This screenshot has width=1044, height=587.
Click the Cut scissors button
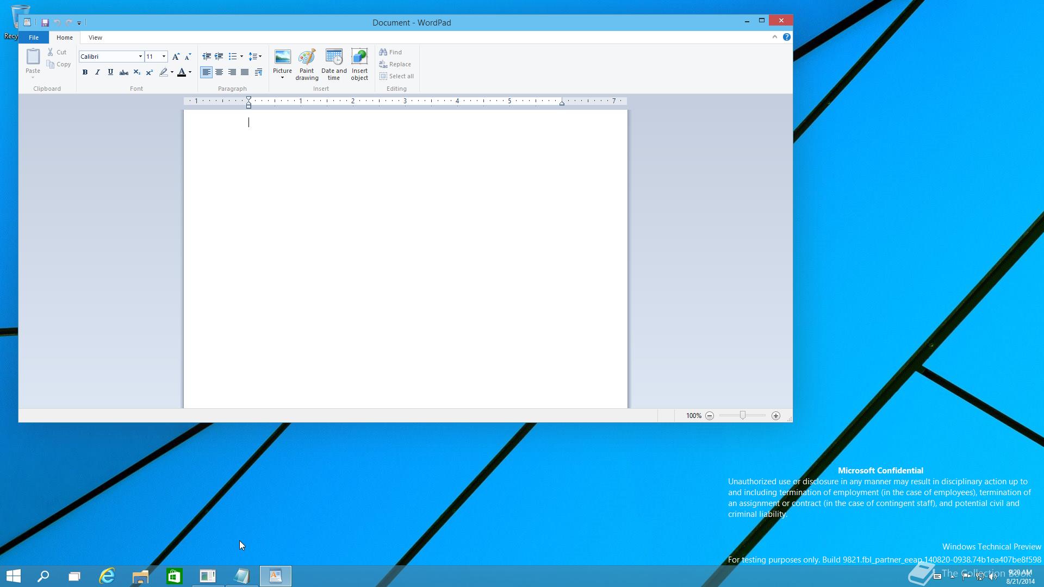[x=57, y=52]
